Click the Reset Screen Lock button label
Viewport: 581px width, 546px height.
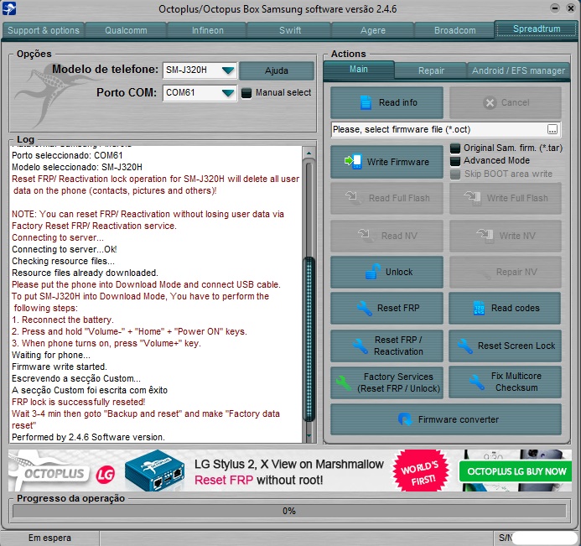(516, 346)
